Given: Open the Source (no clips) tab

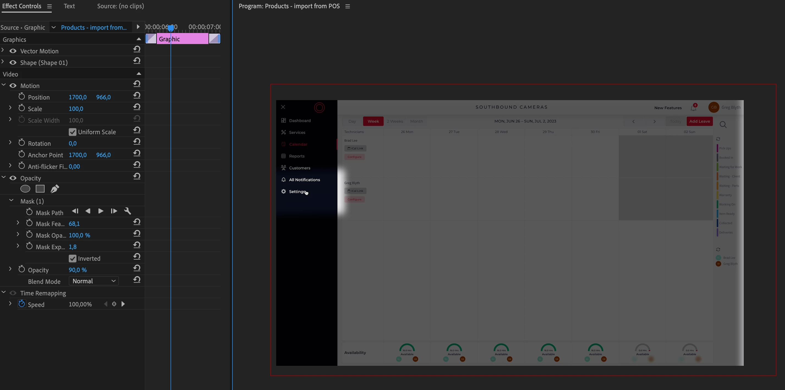Looking at the screenshot, I should click(120, 6).
